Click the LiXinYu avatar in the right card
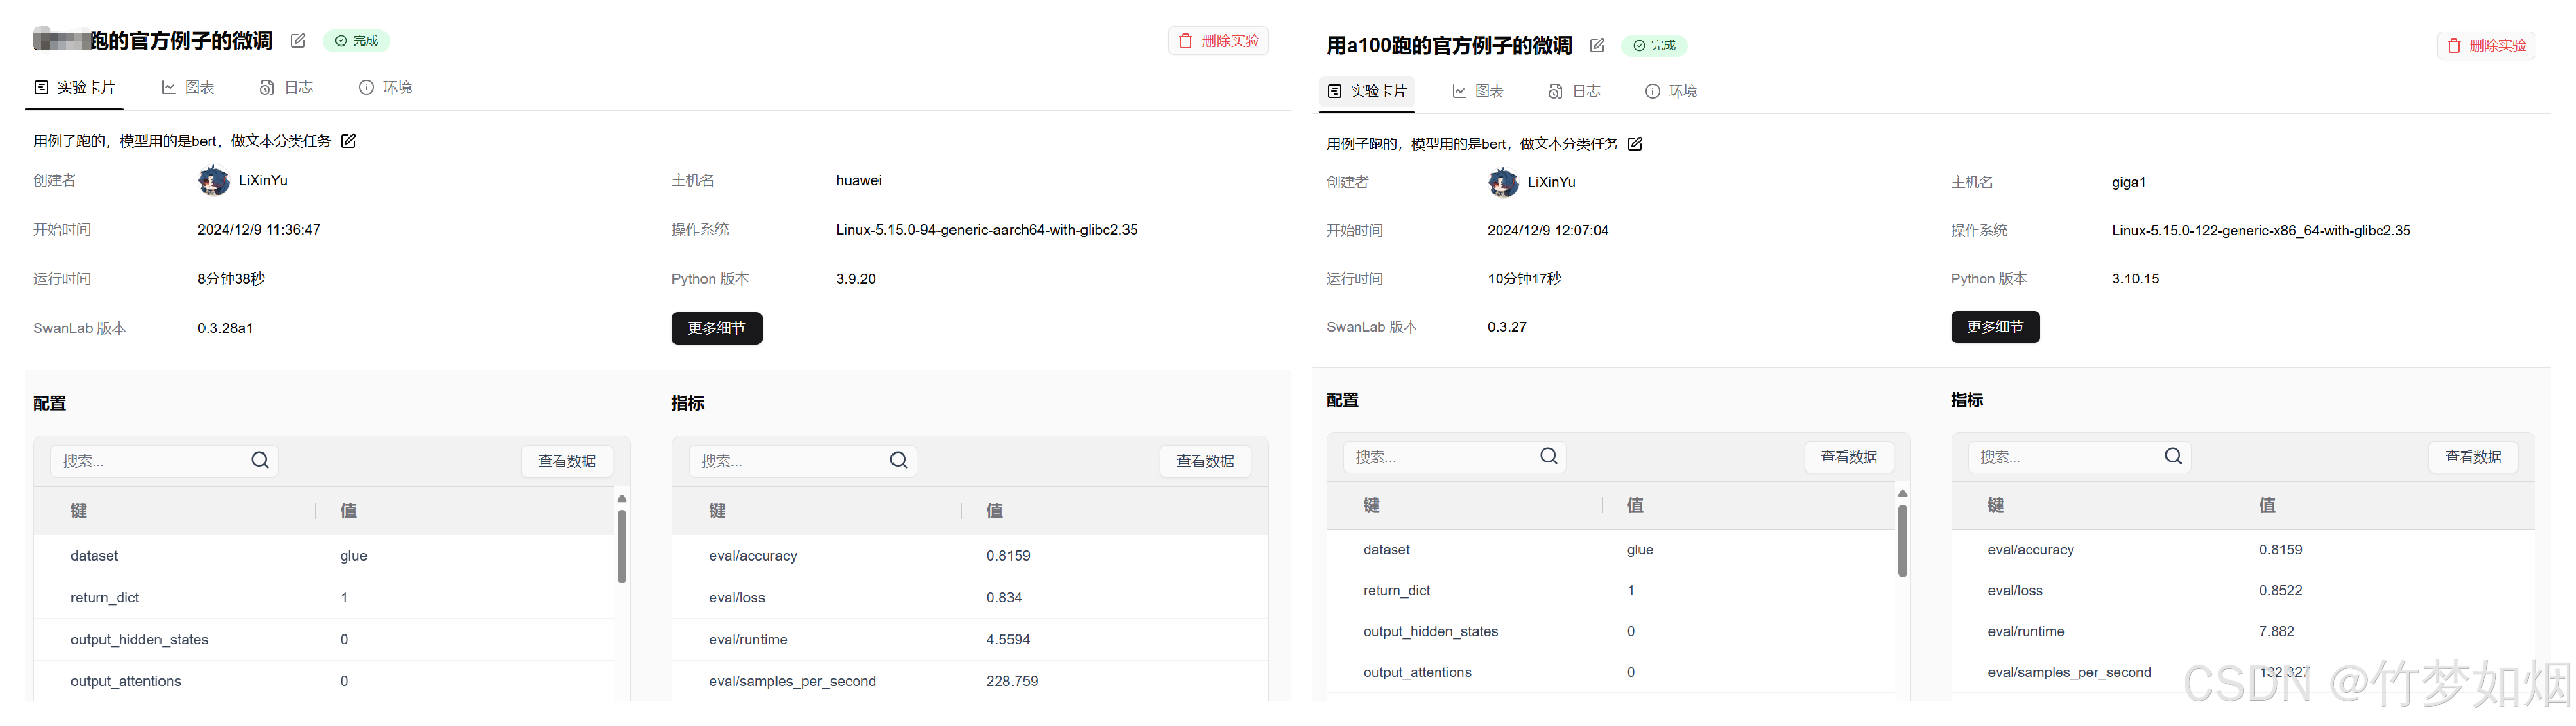This screenshot has width=2576, height=726. pos(1503,183)
